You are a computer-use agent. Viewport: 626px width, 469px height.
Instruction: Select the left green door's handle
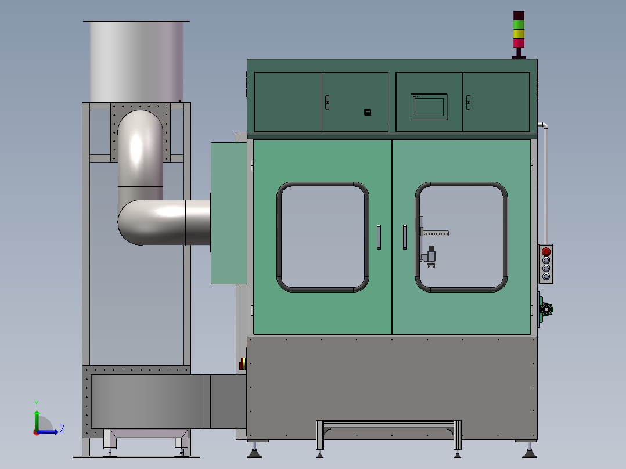[379, 237]
